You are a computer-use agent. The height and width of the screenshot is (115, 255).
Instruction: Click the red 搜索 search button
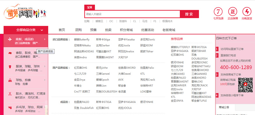pyautogui.click(x=189, y=14)
